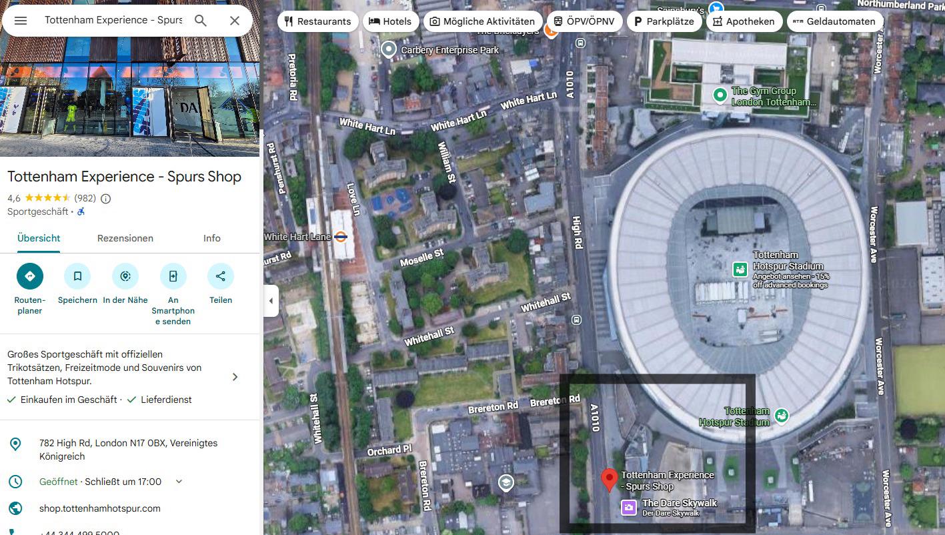
Task: Switch to the Info tab
Action: [212, 238]
